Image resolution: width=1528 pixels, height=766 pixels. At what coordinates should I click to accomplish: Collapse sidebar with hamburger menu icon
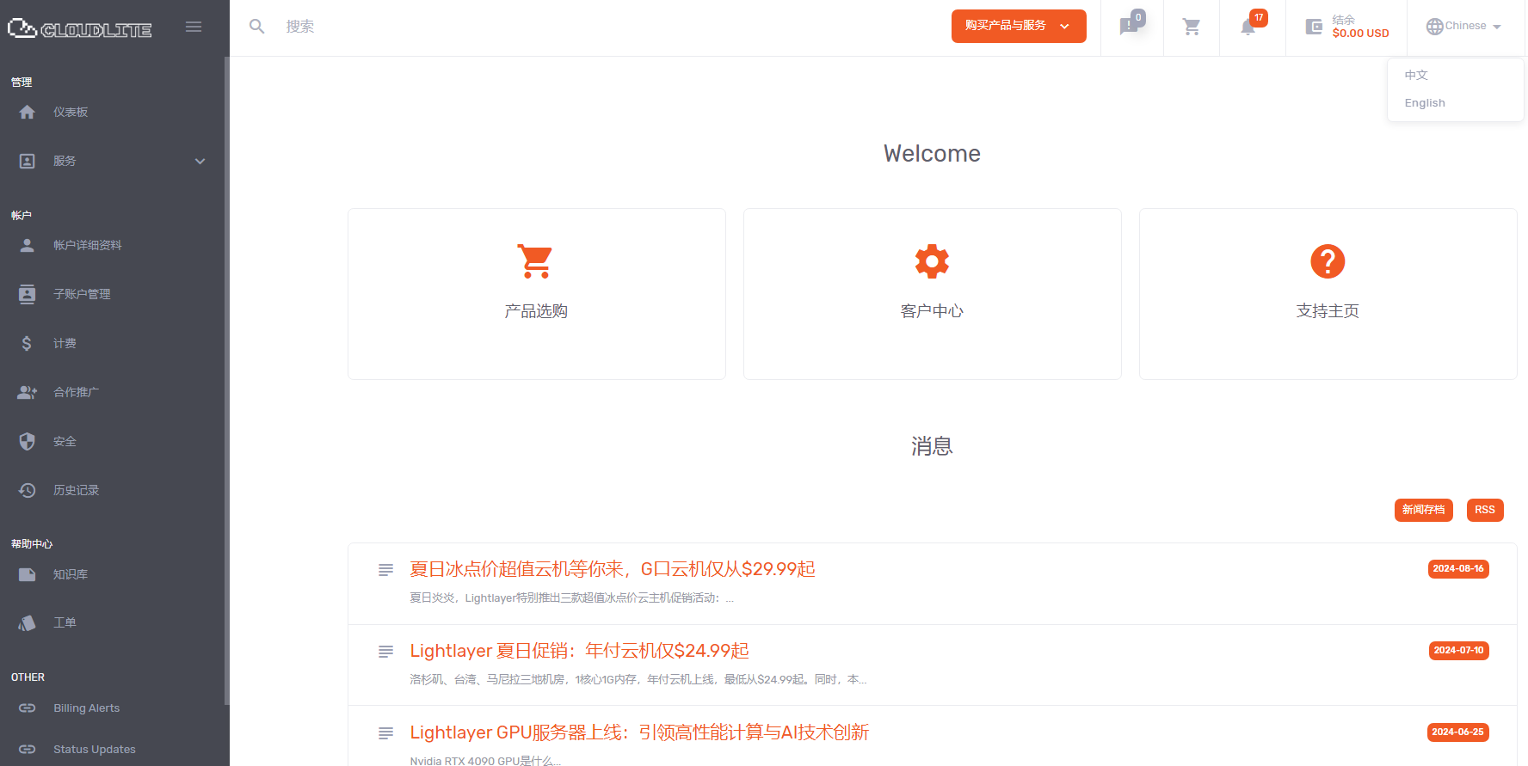pyautogui.click(x=194, y=27)
